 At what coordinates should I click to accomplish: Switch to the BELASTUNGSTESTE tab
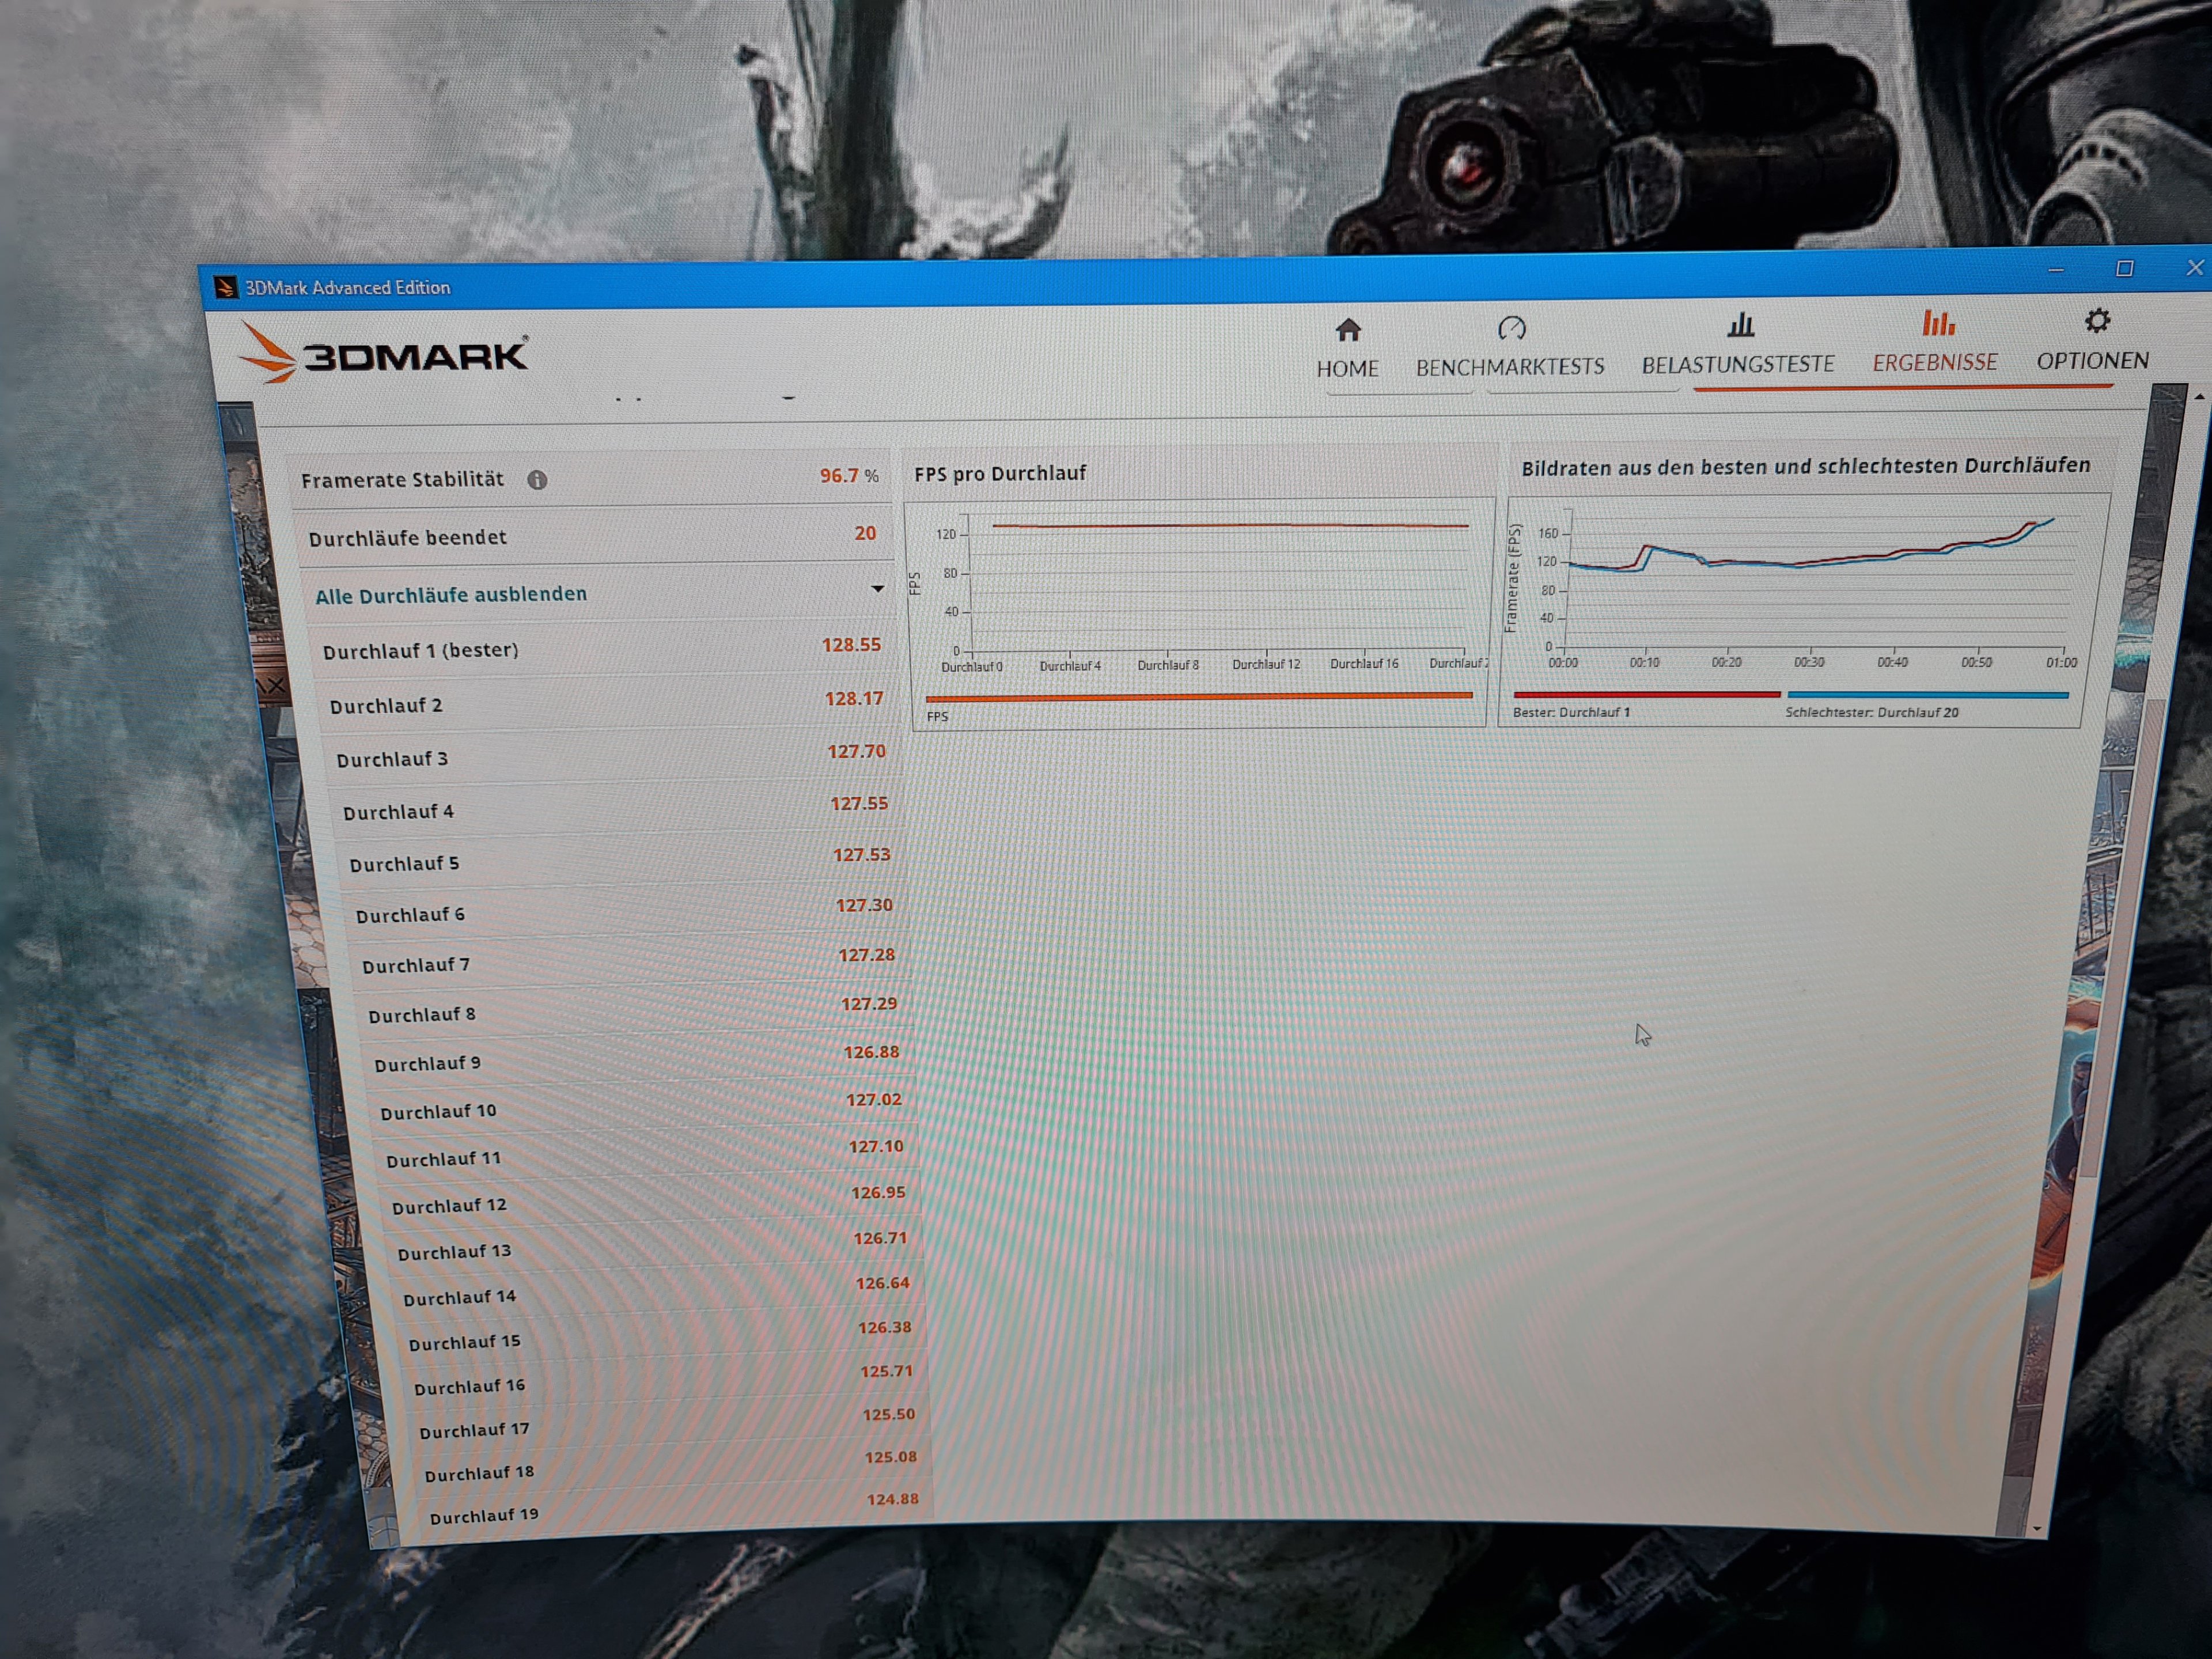[x=1738, y=364]
